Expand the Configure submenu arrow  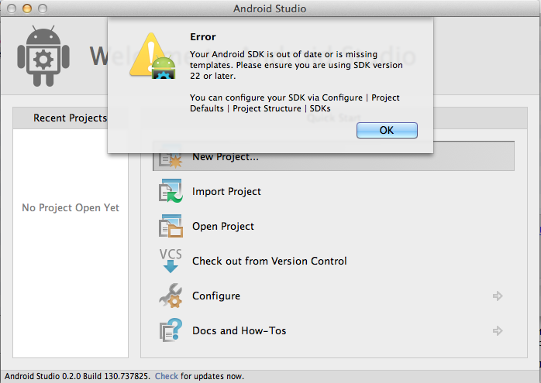[498, 296]
